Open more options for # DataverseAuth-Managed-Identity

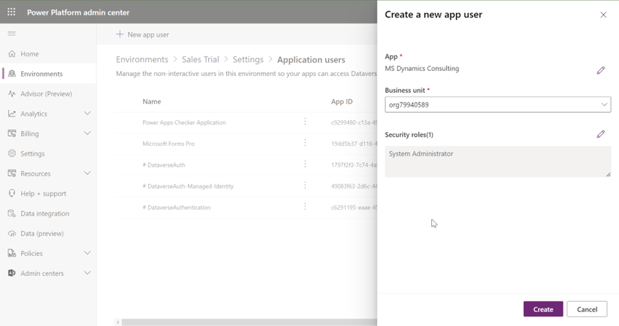point(305,186)
